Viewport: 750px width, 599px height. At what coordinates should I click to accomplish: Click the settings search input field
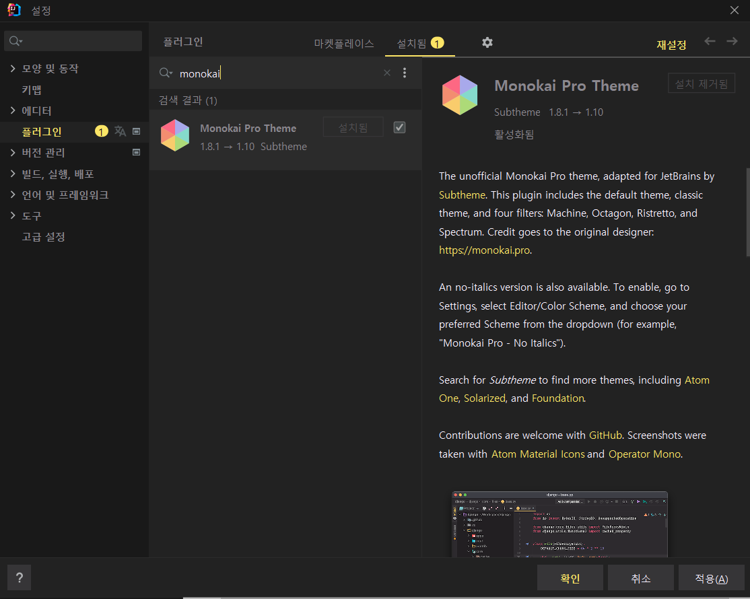tap(73, 41)
